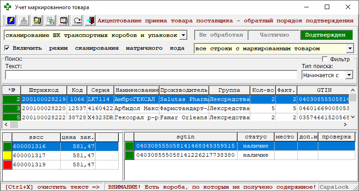Maximize the Учет маркированного товара window
Screen dimensions: 359x191
tap(327, 7)
